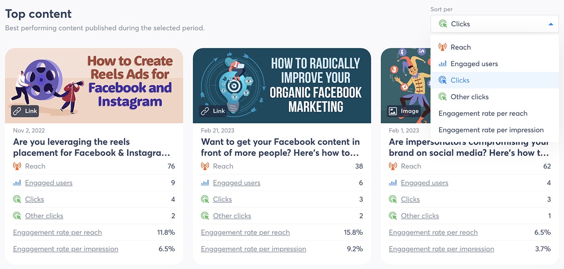The width and height of the screenshot is (564, 269).
Task: Choose the highlighted Clicks option in dropdown
Action: click(x=460, y=80)
